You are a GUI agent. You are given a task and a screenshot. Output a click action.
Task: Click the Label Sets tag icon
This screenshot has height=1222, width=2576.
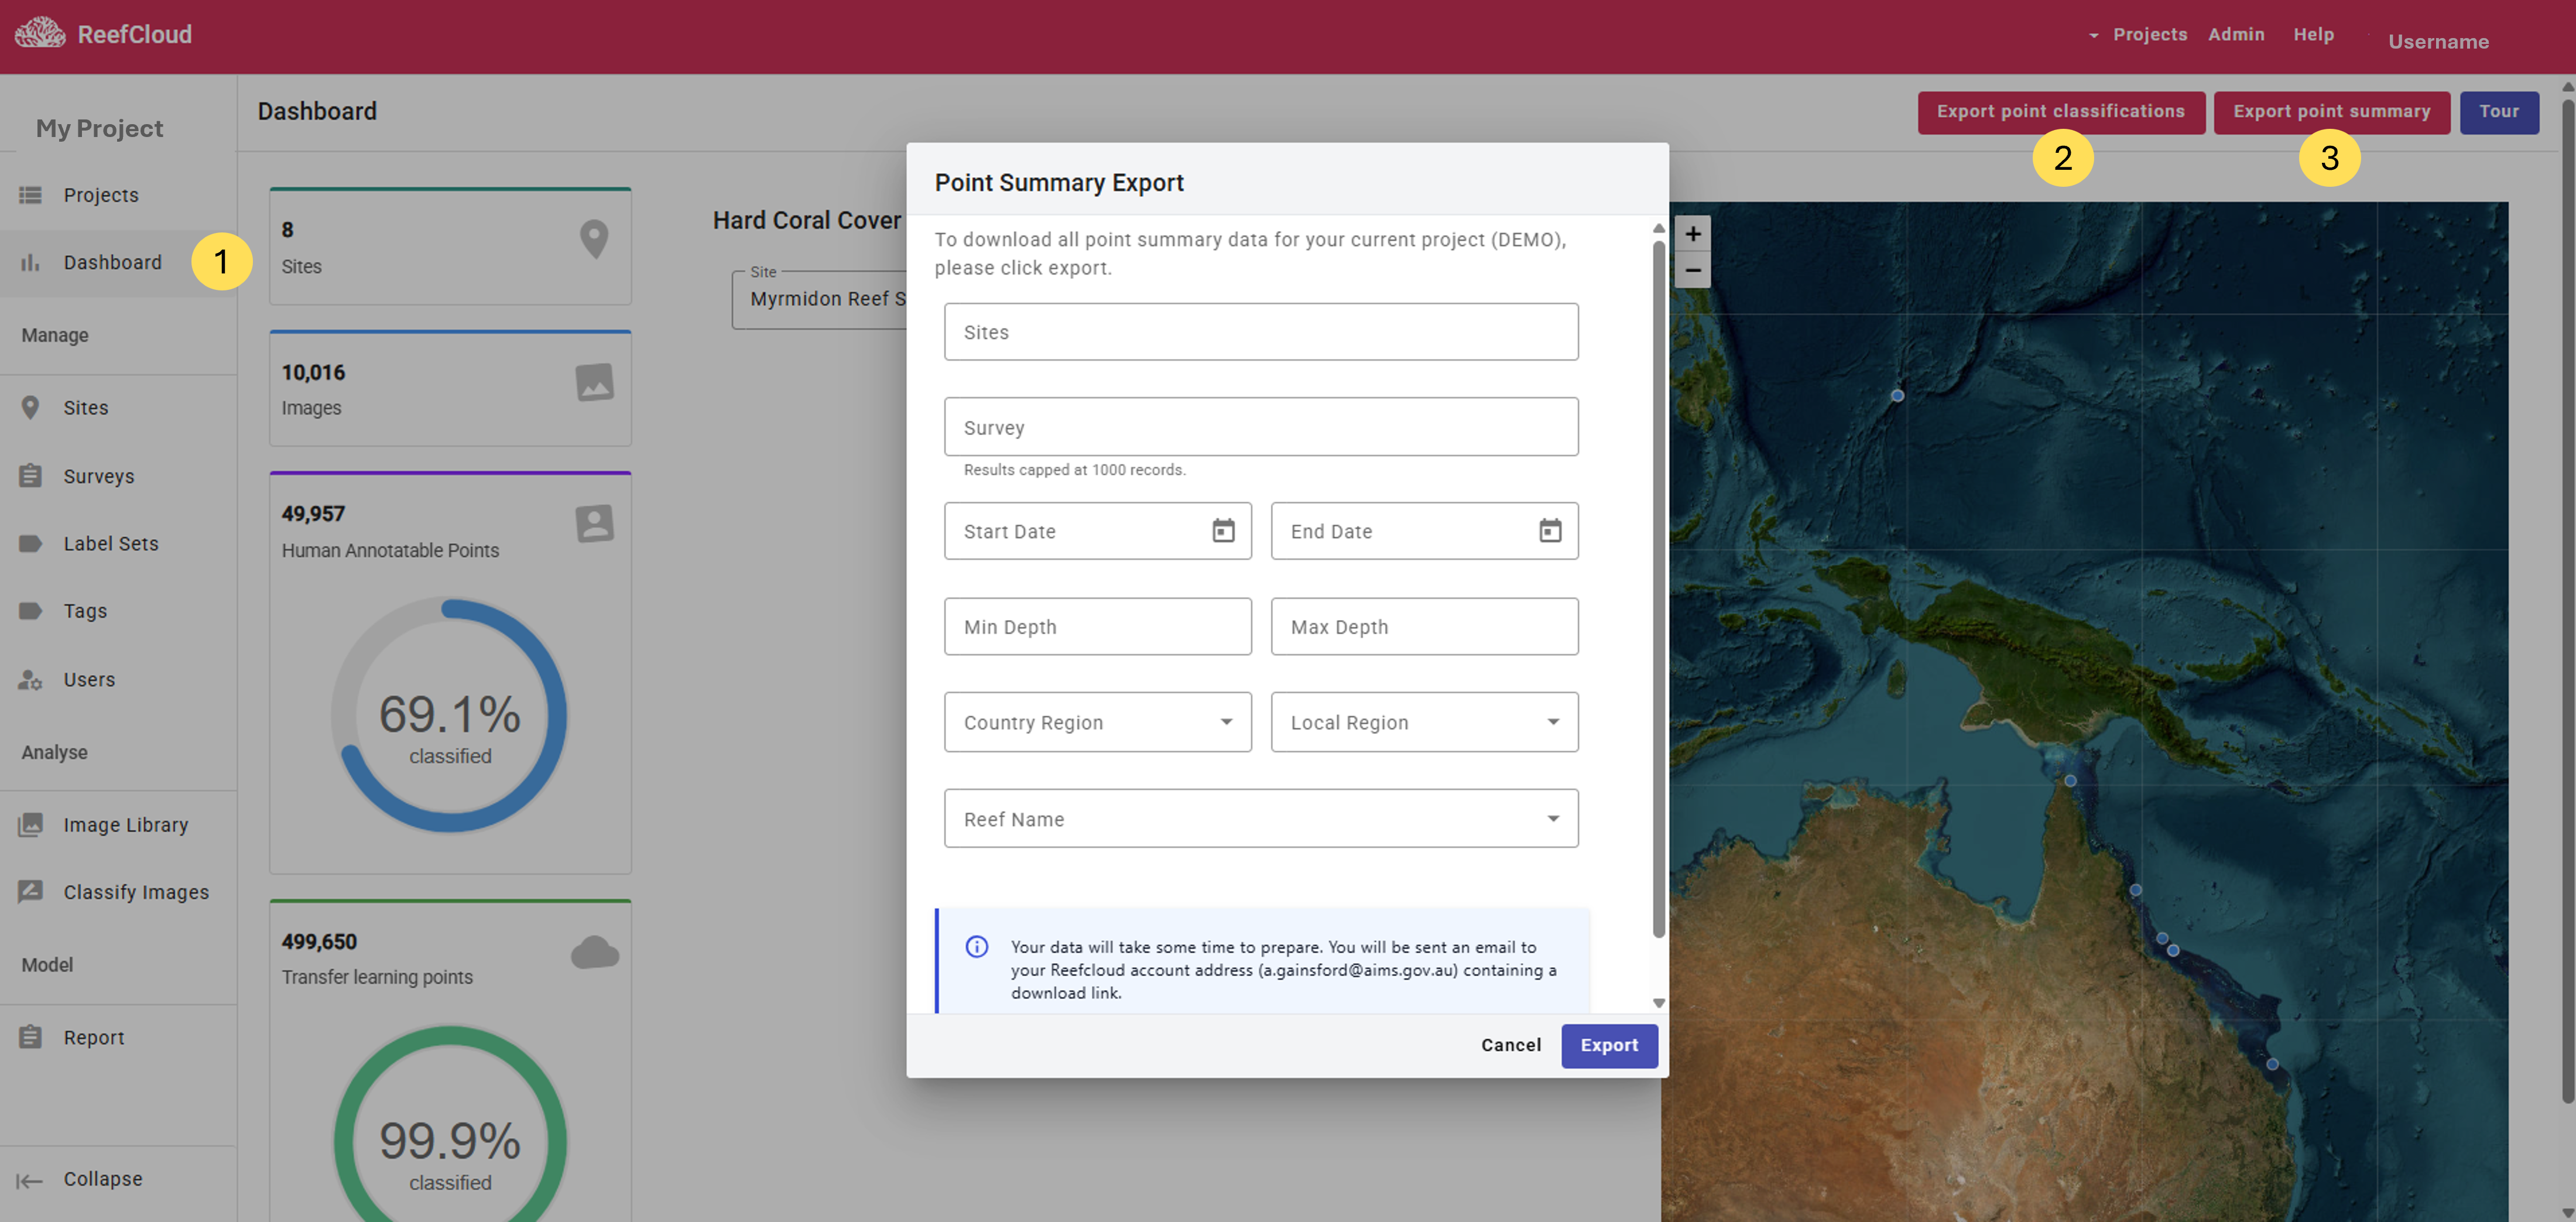tap(31, 544)
